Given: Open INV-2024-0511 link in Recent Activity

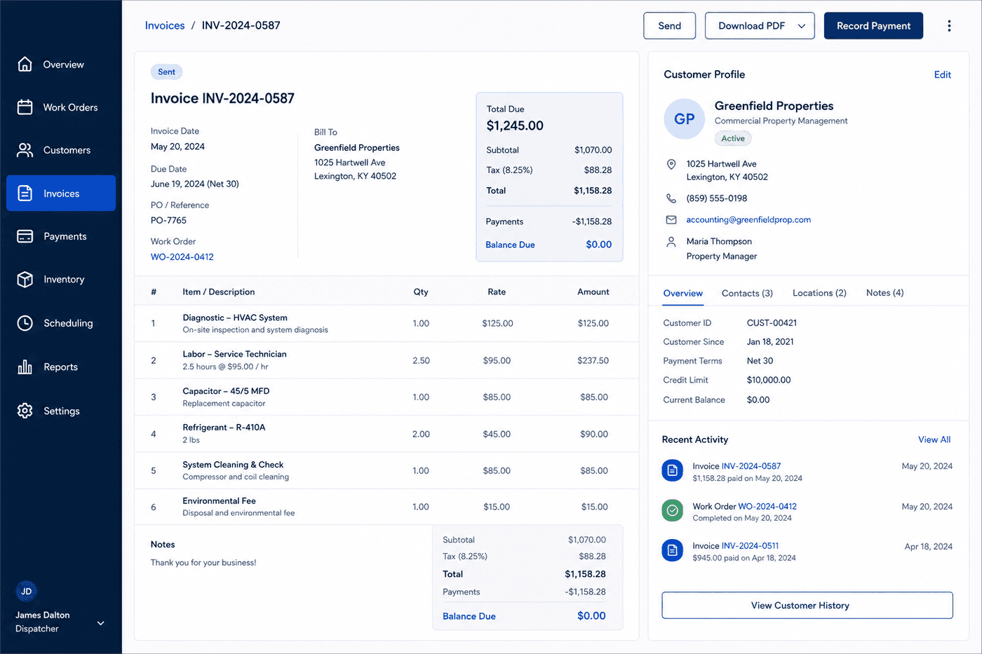Looking at the screenshot, I should 750,545.
